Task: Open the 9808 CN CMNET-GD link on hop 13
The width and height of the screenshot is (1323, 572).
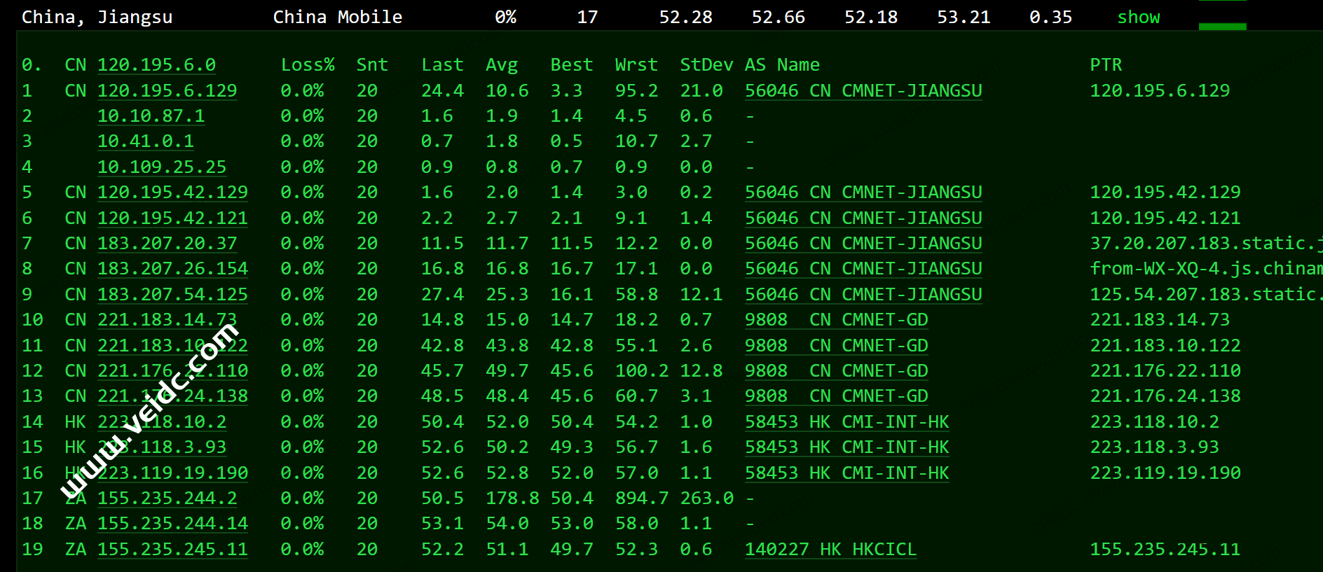Action: coord(837,396)
